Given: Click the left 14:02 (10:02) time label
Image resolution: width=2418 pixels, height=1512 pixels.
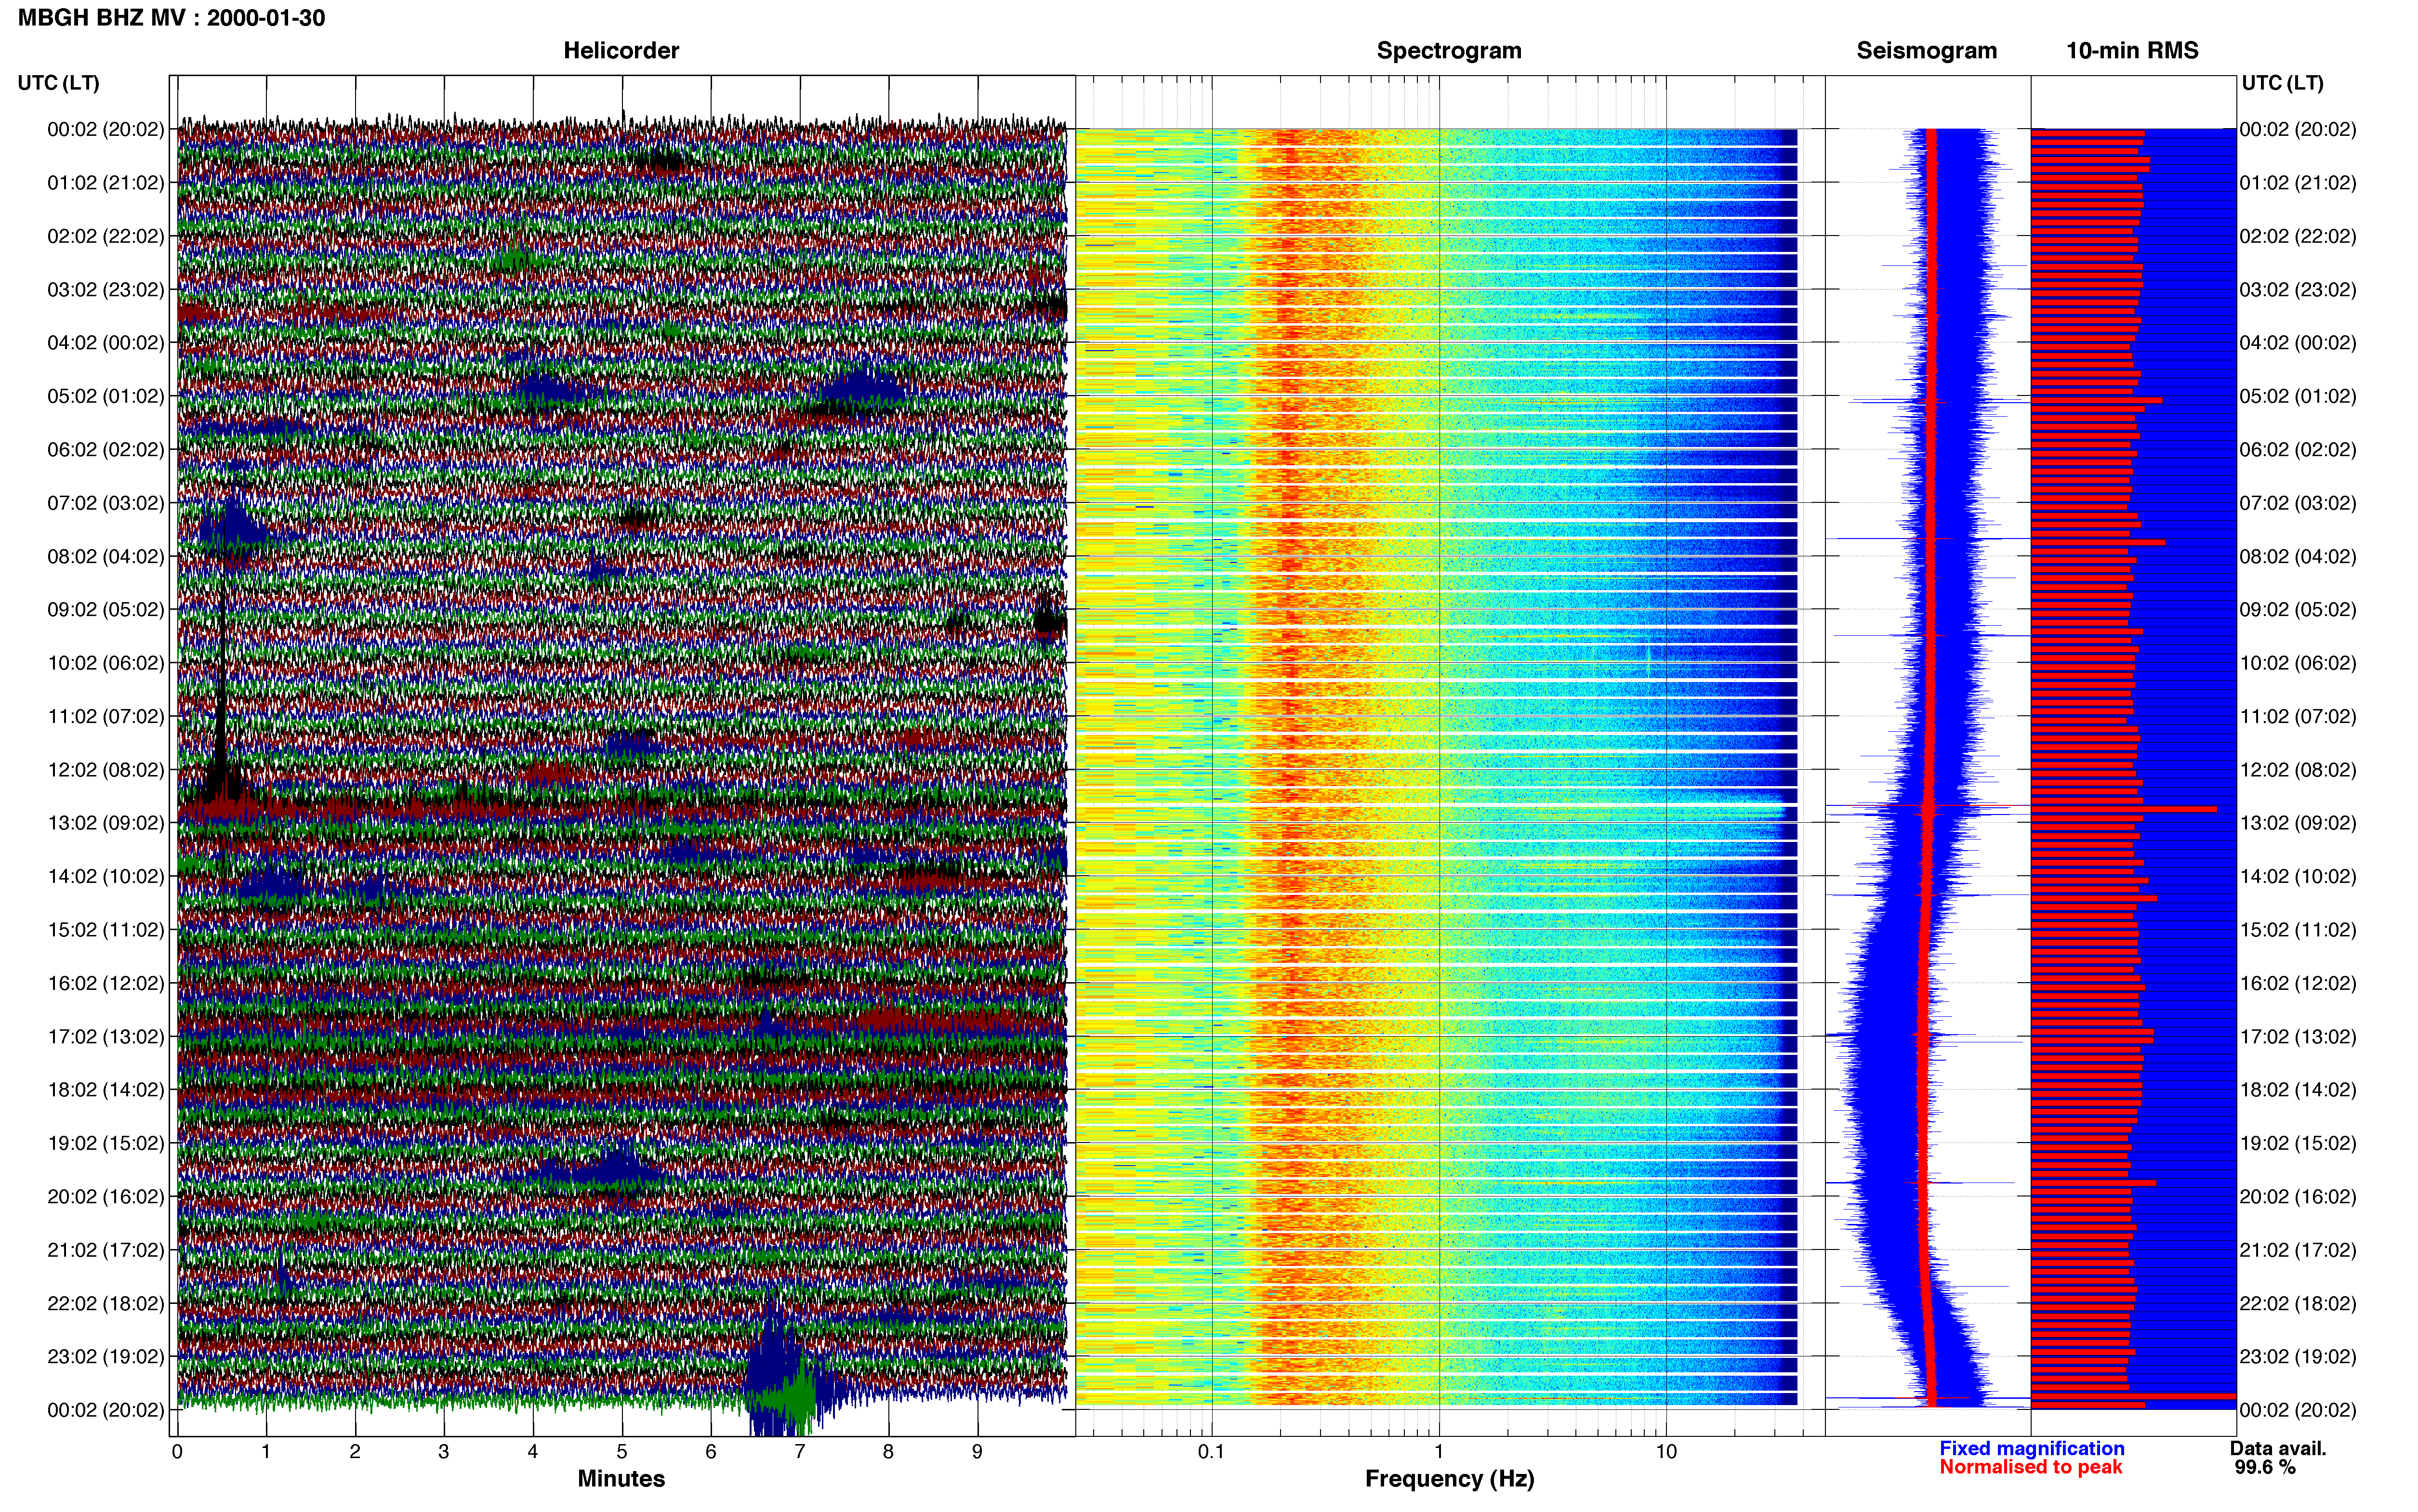Looking at the screenshot, I should 105,876.
